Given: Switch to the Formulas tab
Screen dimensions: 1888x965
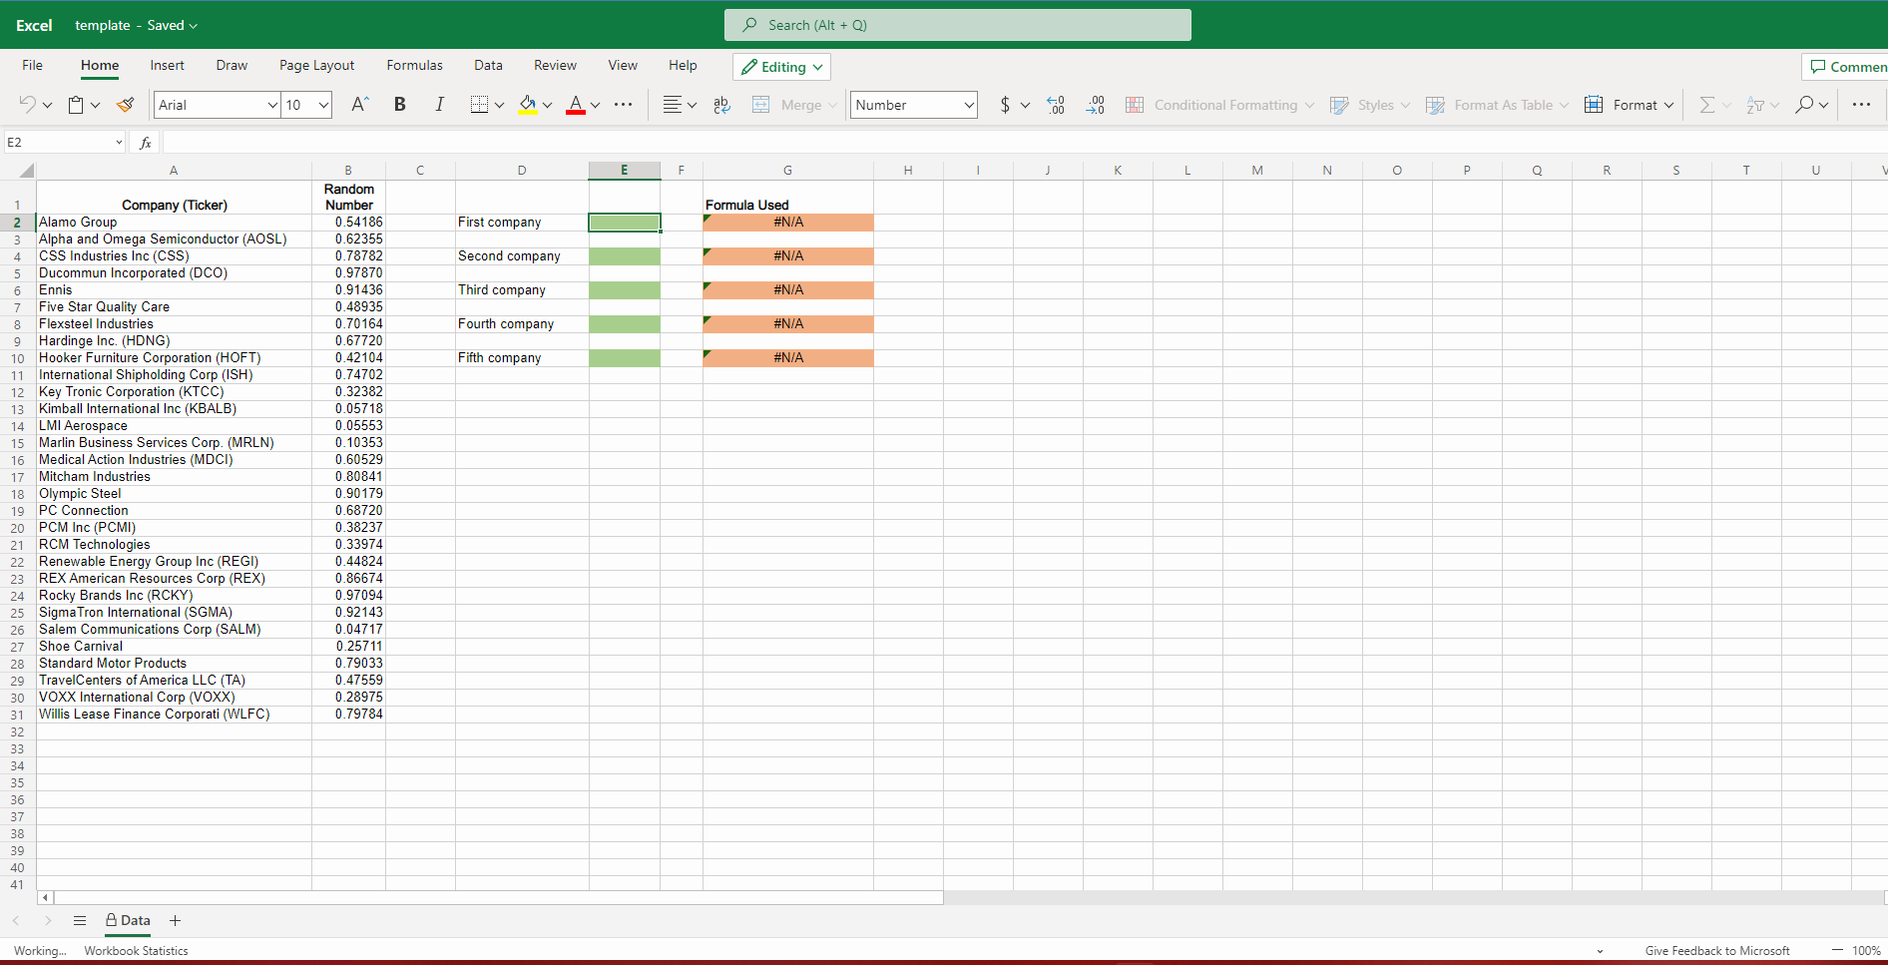Looking at the screenshot, I should (x=414, y=65).
